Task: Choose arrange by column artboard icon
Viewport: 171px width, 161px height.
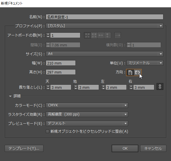Action: click(107, 35)
